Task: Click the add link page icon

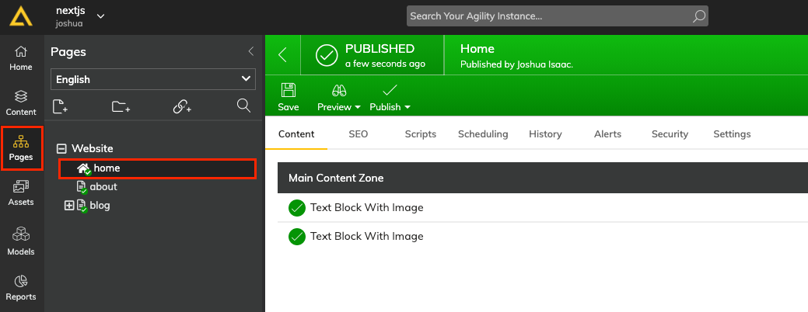Action: coord(183,106)
